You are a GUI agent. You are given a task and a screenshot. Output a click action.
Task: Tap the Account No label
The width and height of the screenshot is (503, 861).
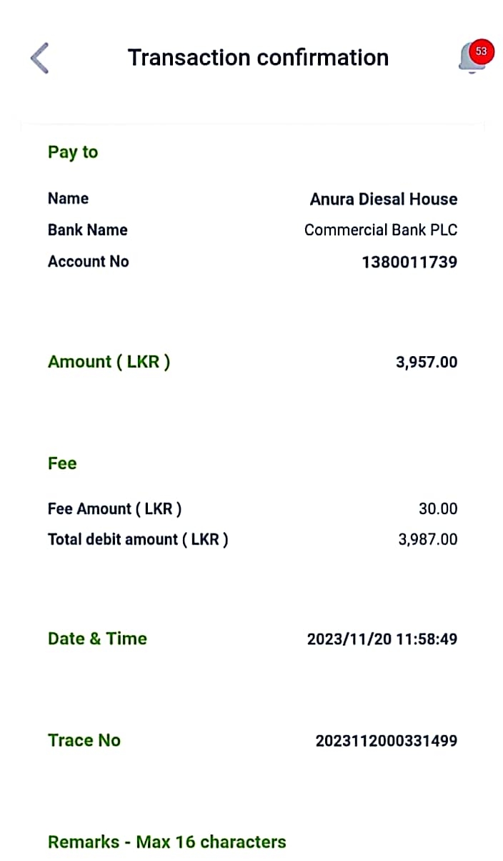[x=89, y=262]
